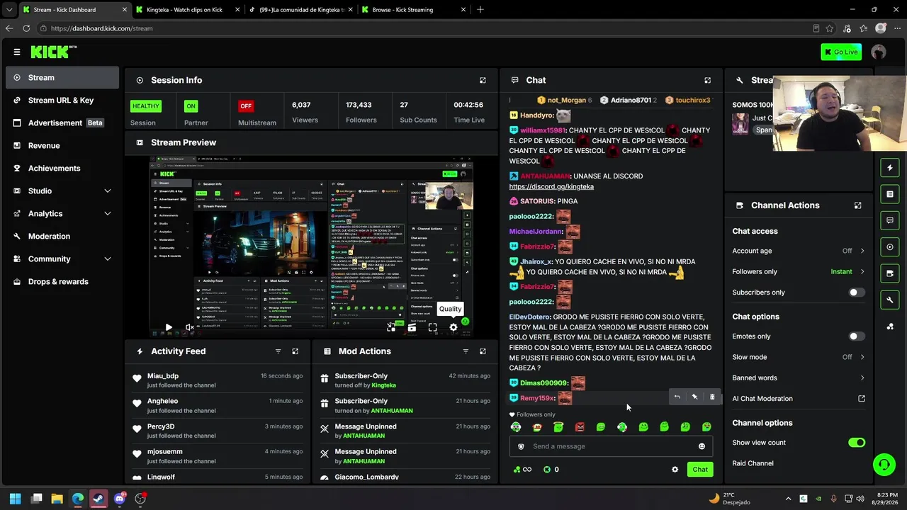The height and width of the screenshot is (510, 907).
Task: Expand the Chat panel to fullscreen
Action: [707, 80]
